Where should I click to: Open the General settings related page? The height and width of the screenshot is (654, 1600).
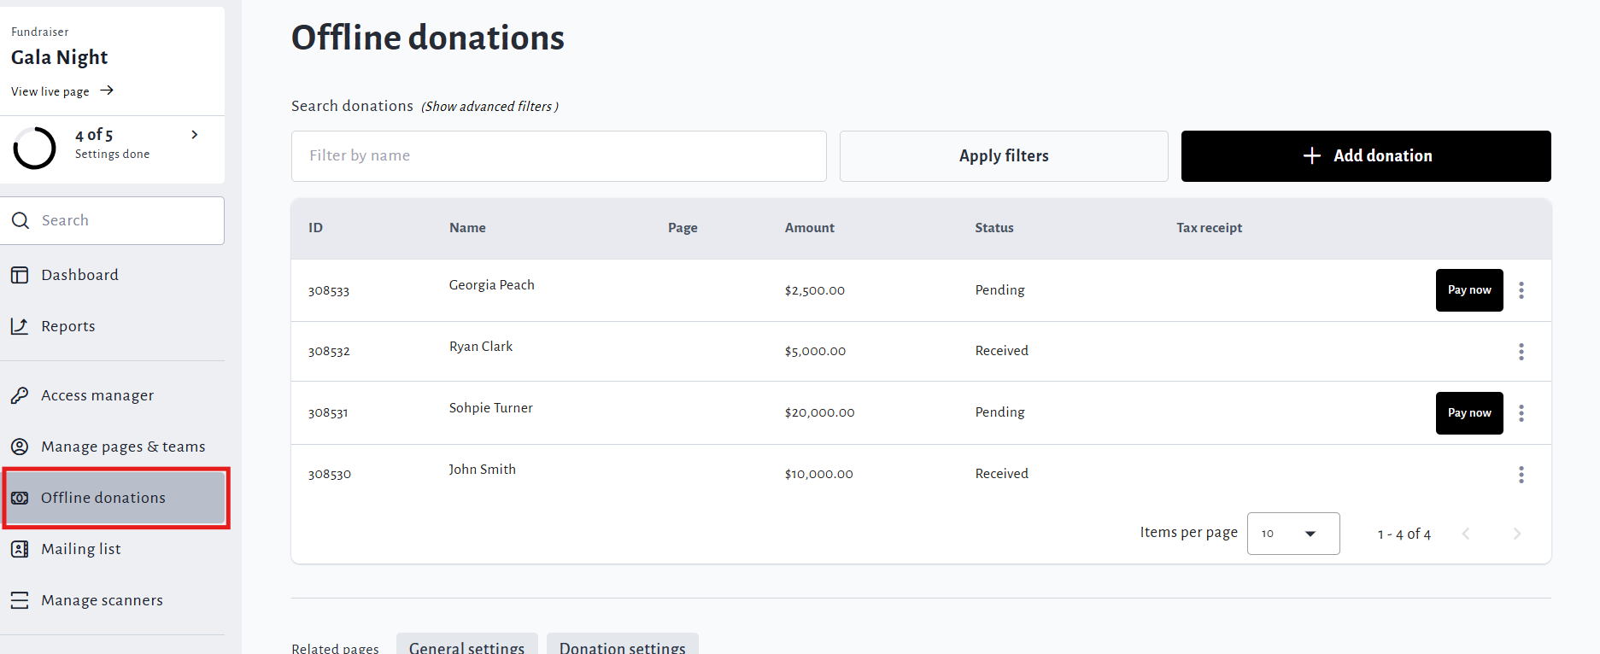466,646
